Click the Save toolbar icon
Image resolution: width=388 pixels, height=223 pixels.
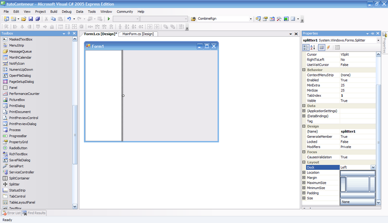point(31,19)
